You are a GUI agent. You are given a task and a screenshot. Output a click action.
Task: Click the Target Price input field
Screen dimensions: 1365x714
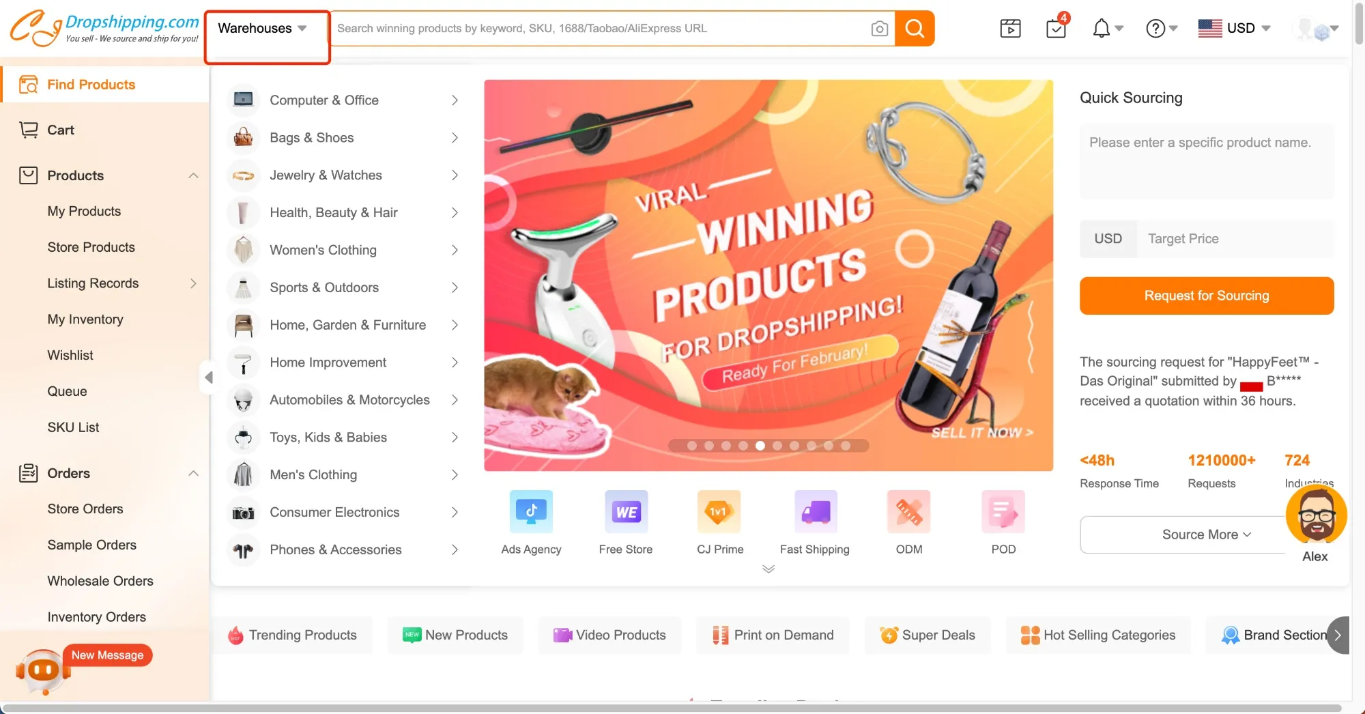point(1234,239)
